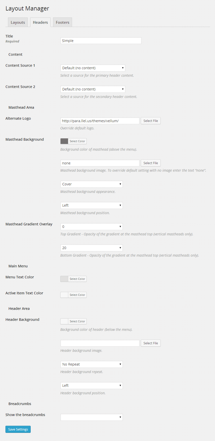Screen dimensions: 215x441
Task: Click the Save Settings button
Action: [x=18, y=429]
